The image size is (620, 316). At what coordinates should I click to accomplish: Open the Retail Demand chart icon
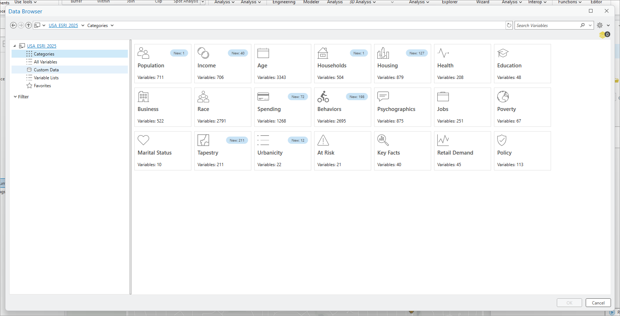[443, 140]
